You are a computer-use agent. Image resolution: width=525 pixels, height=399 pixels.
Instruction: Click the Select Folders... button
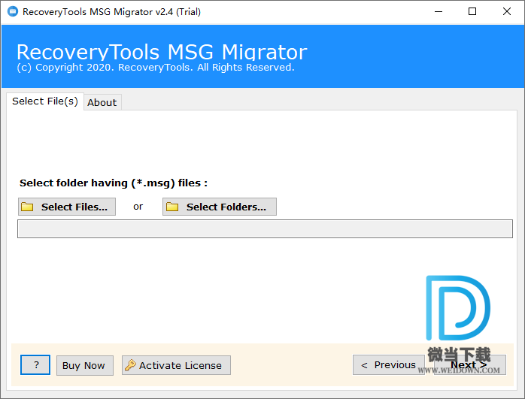[220, 207]
